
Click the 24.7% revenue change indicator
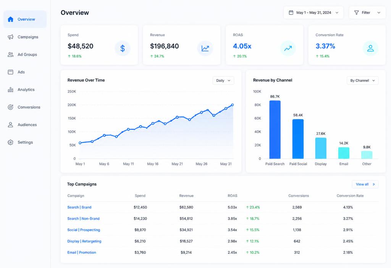[157, 56]
